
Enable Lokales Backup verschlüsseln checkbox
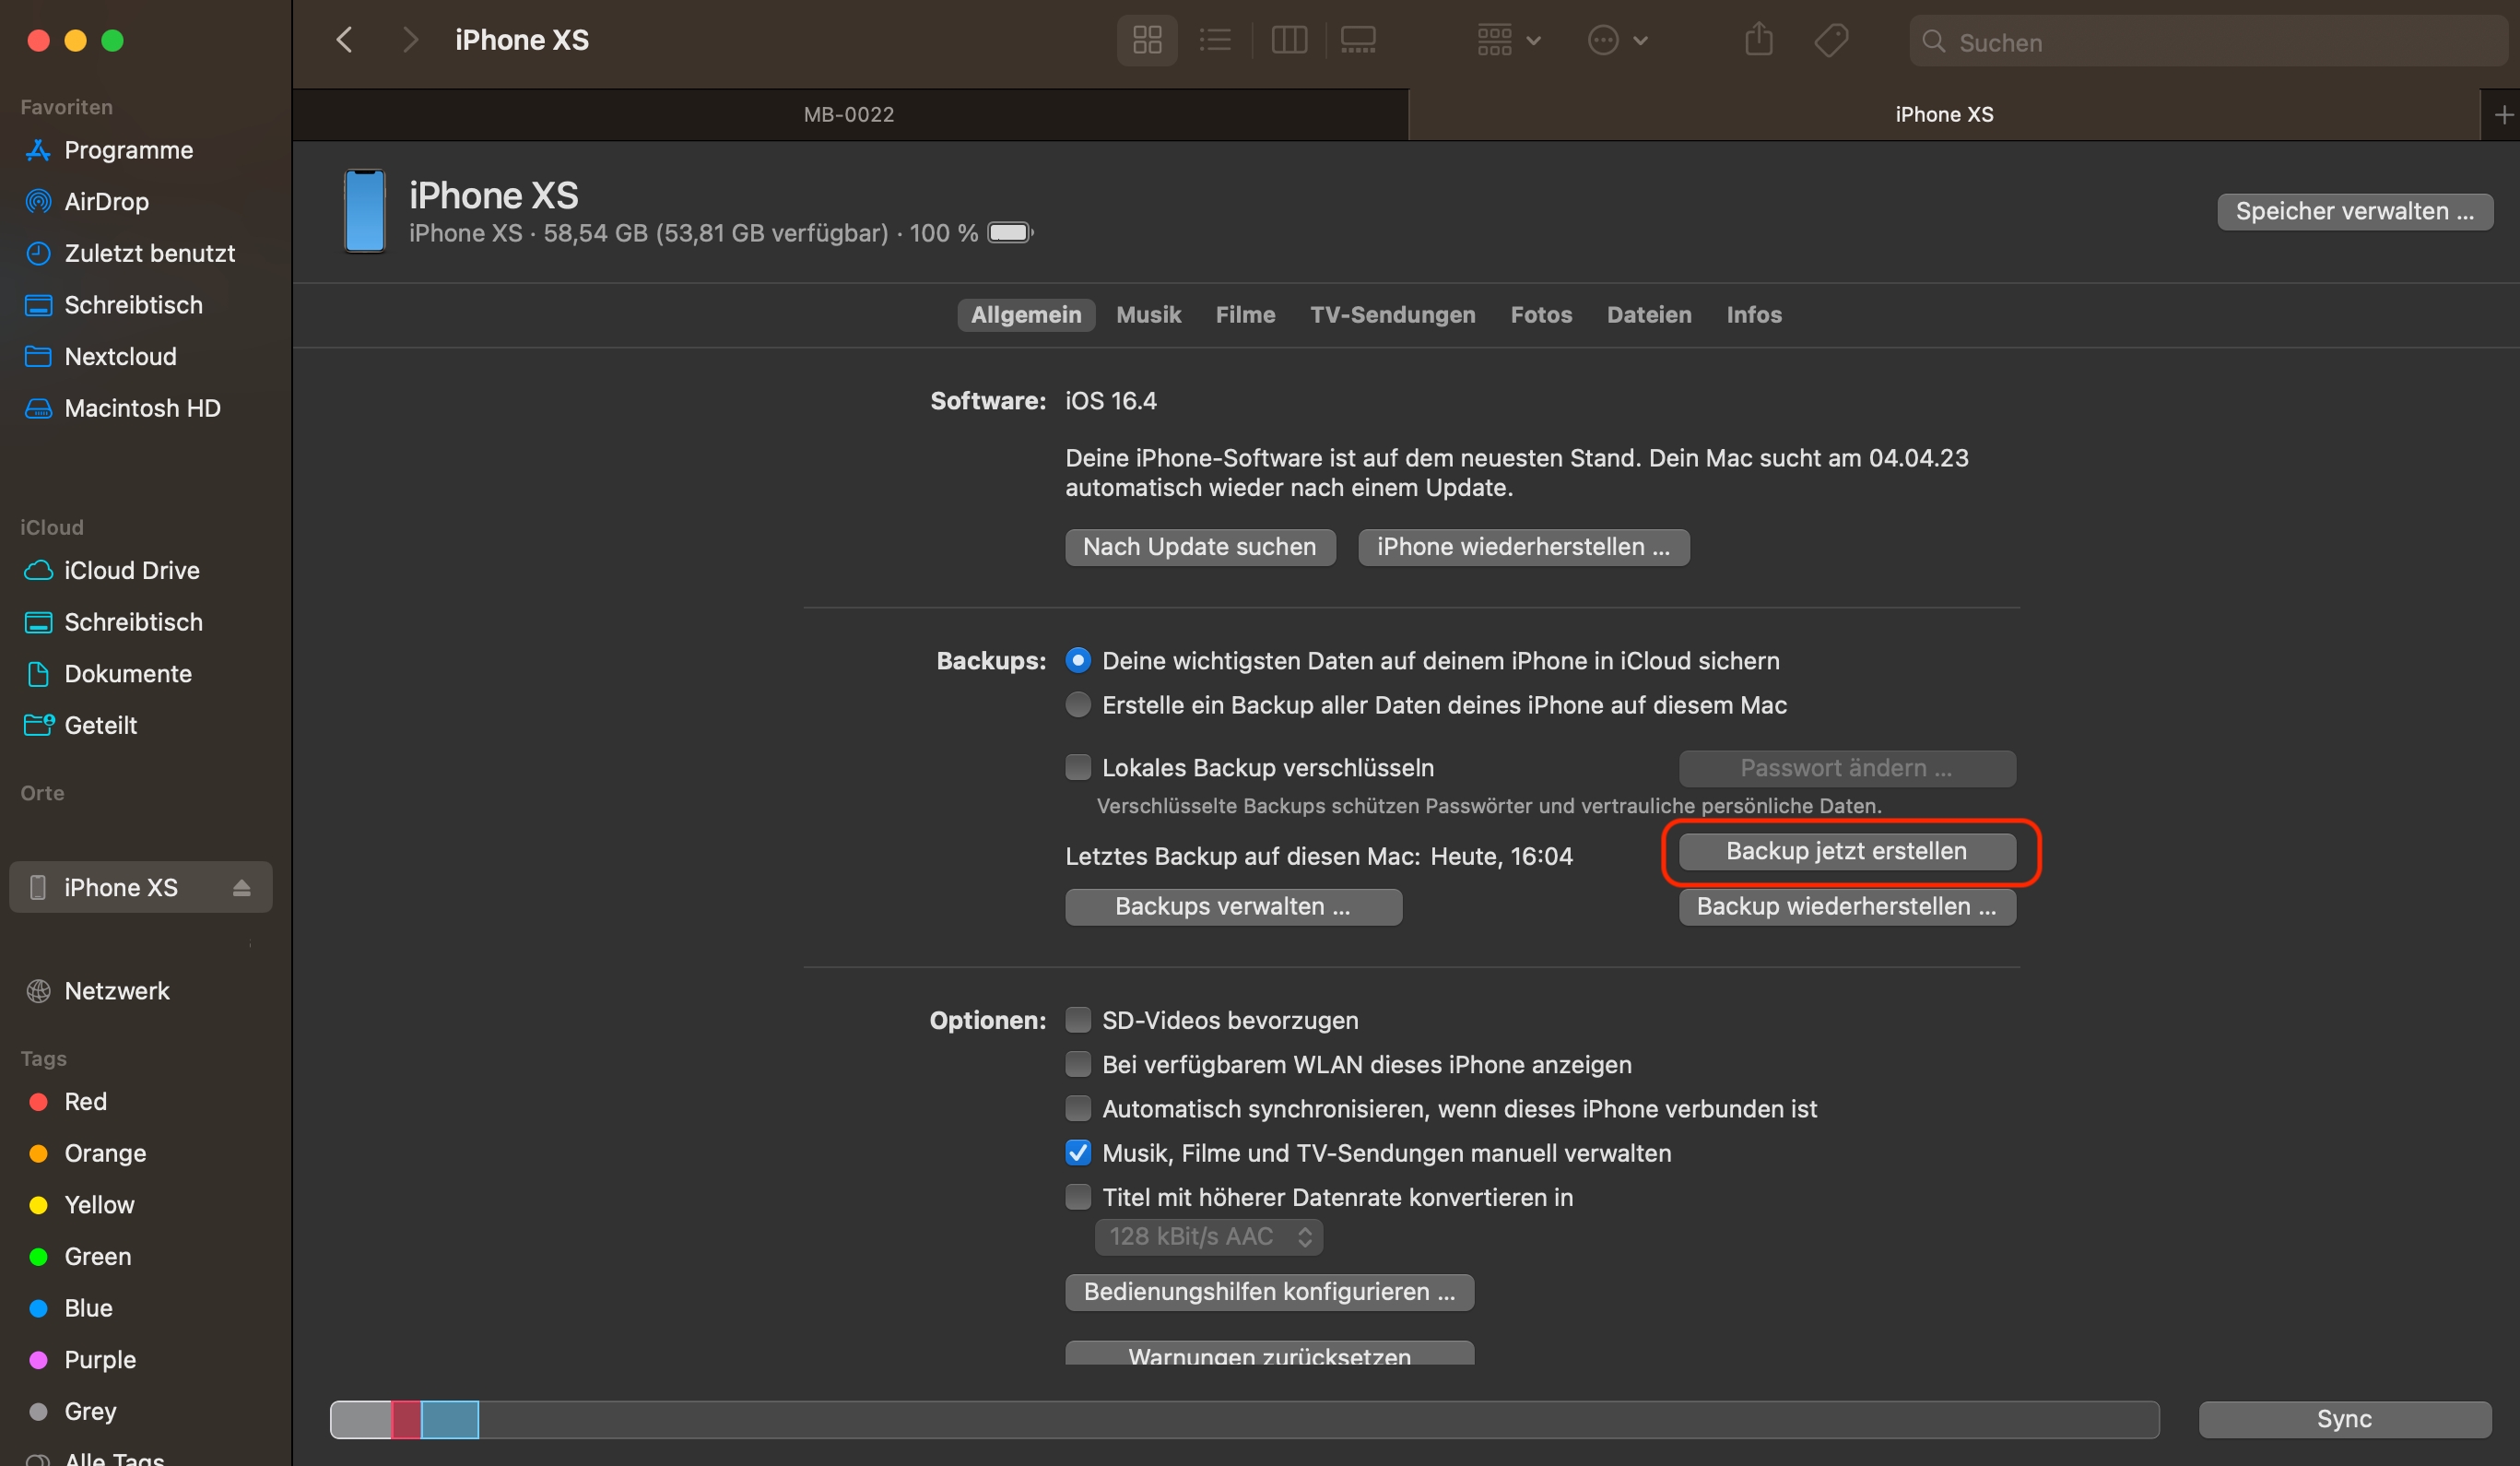click(1078, 767)
